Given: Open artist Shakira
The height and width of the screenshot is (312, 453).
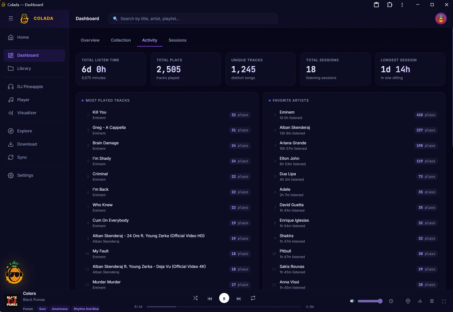Looking at the screenshot, I should click(354, 238).
